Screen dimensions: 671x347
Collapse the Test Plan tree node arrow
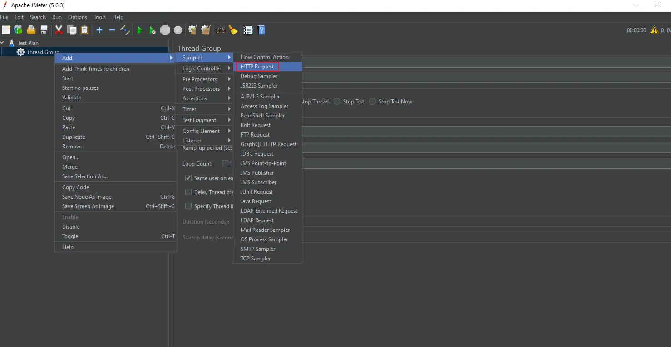click(3, 43)
